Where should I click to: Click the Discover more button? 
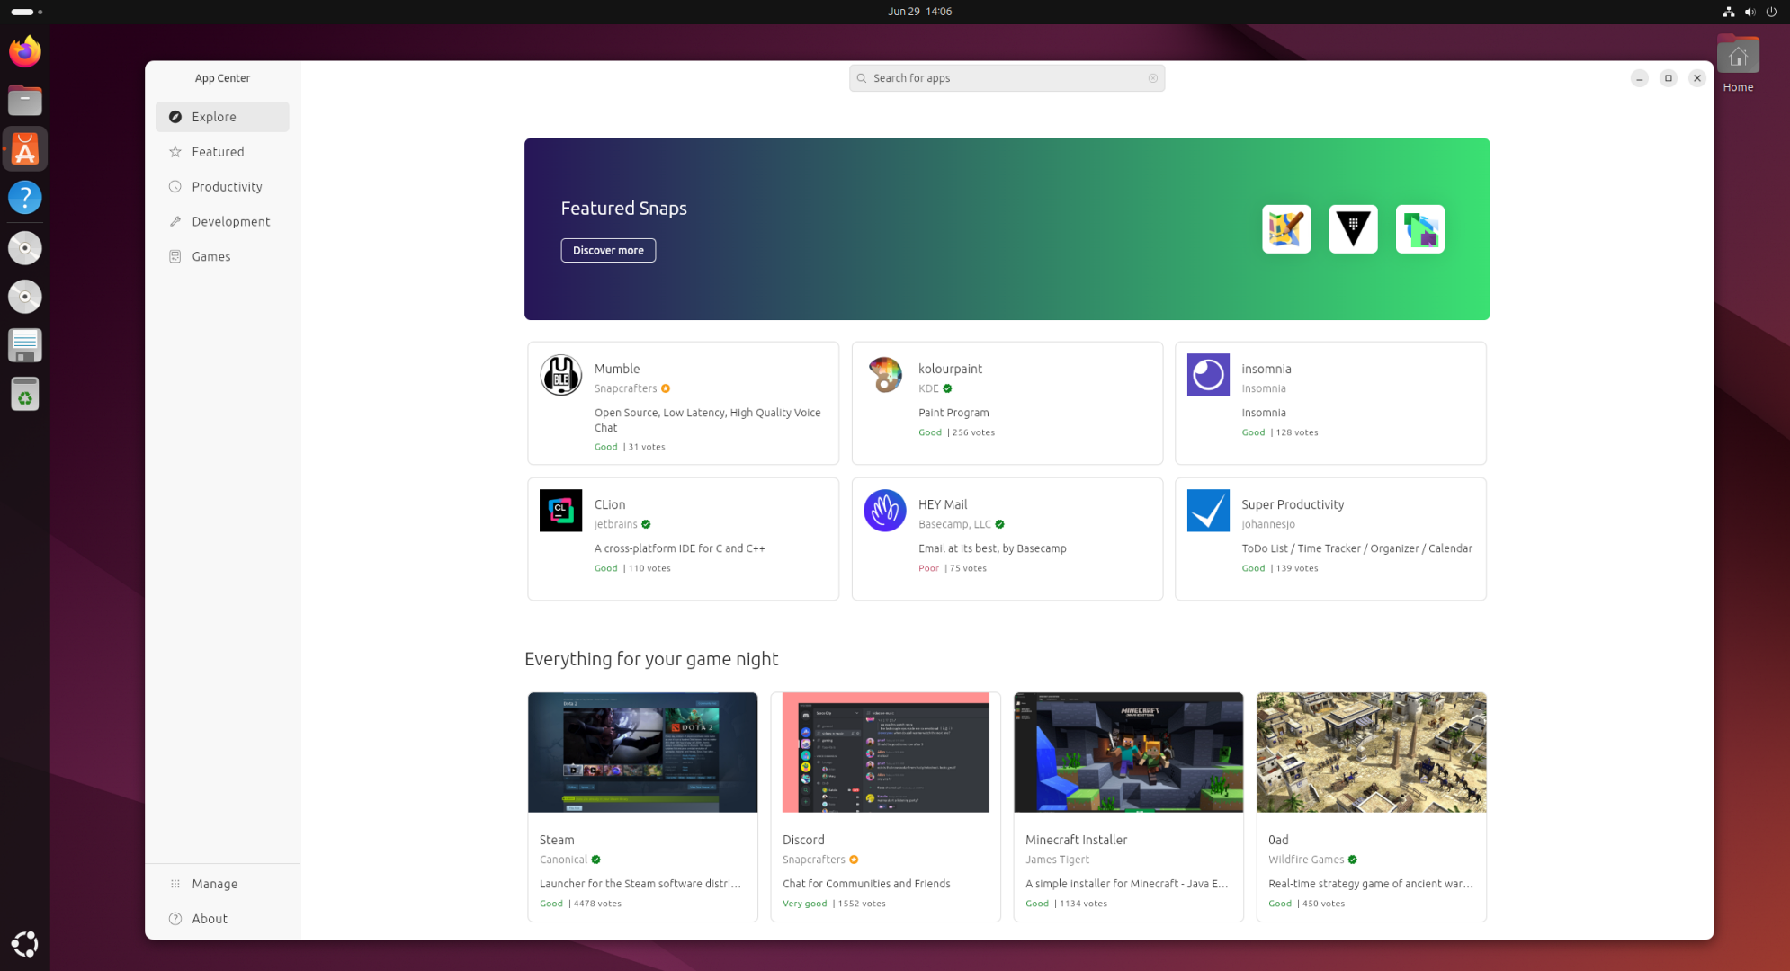[x=608, y=250]
